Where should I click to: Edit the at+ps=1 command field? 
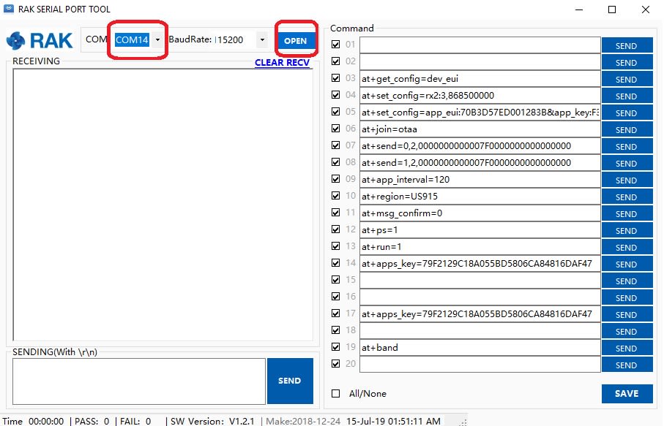tap(480, 230)
